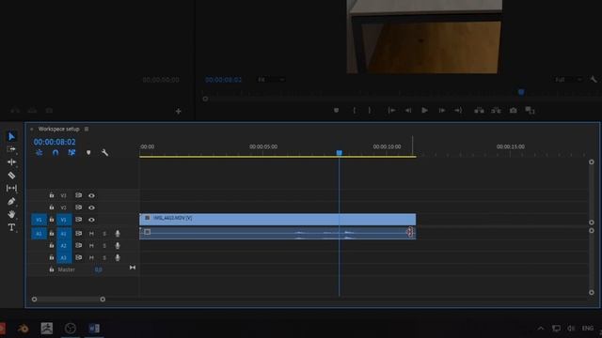
Task: Hide track V1 output with eye
Action: coord(91,220)
